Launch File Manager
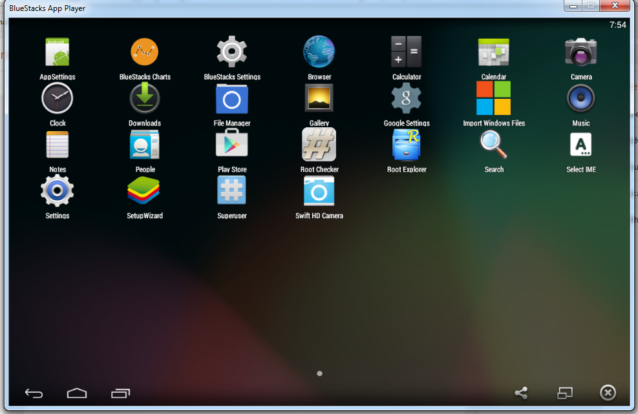This screenshot has width=638, height=414. (x=231, y=99)
